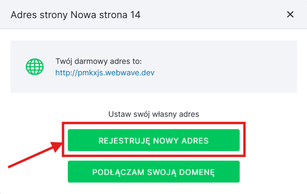Select the world globe symbol beside the address
The width and height of the screenshot is (307, 194).
[x=34, y=67]
